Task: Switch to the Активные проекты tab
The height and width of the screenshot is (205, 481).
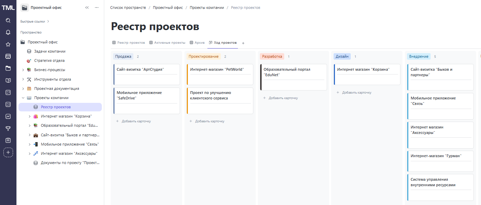Action: (x=170, y=42)
